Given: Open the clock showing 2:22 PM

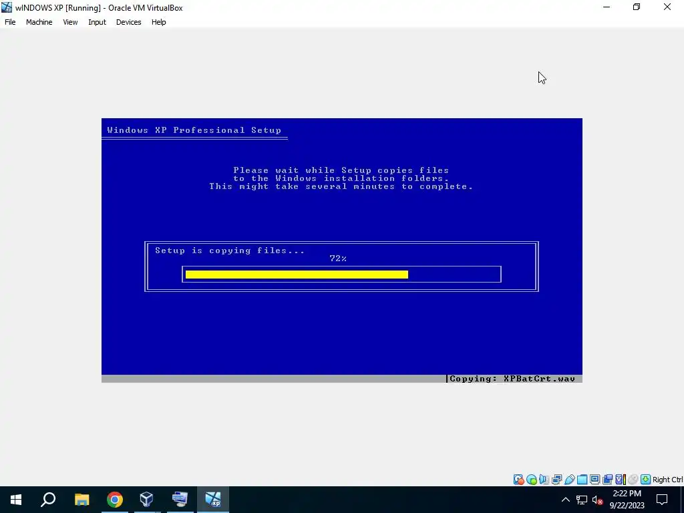Looking at the screenshot, I should click(627, 500).
